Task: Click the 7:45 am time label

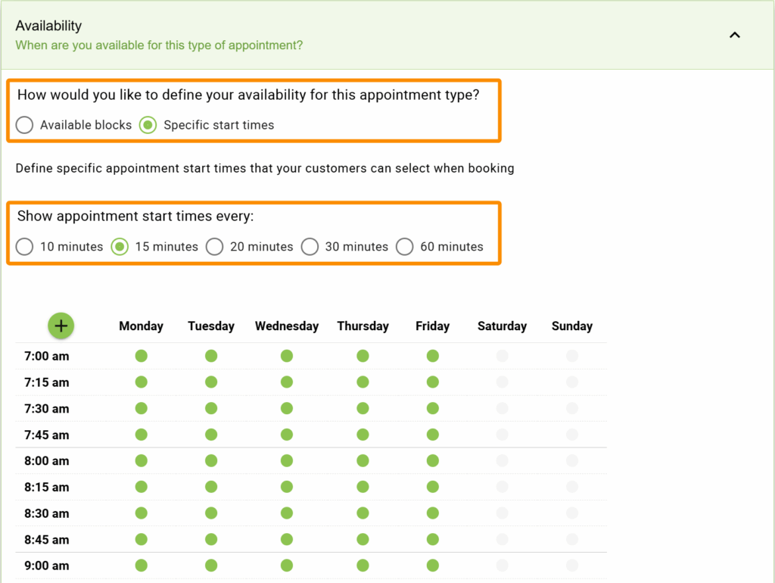Action: 46,435
